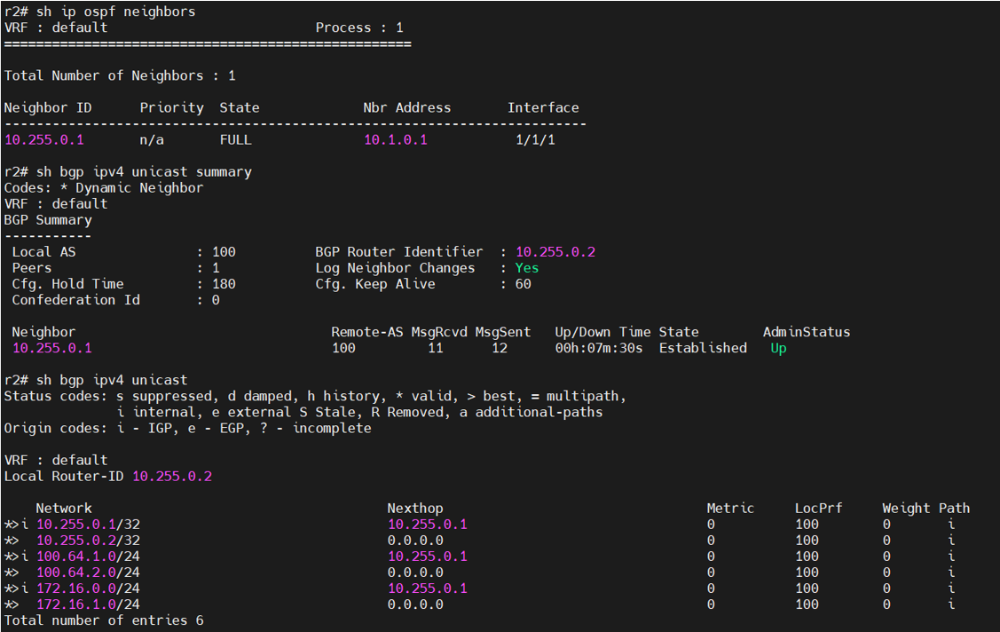Select the BGP Router Identifier 10.255.0.2

point(555,252)
